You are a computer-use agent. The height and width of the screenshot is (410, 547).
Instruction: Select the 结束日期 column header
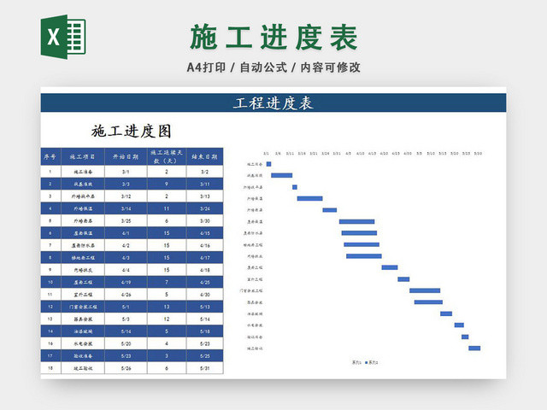tap(205, 156)
